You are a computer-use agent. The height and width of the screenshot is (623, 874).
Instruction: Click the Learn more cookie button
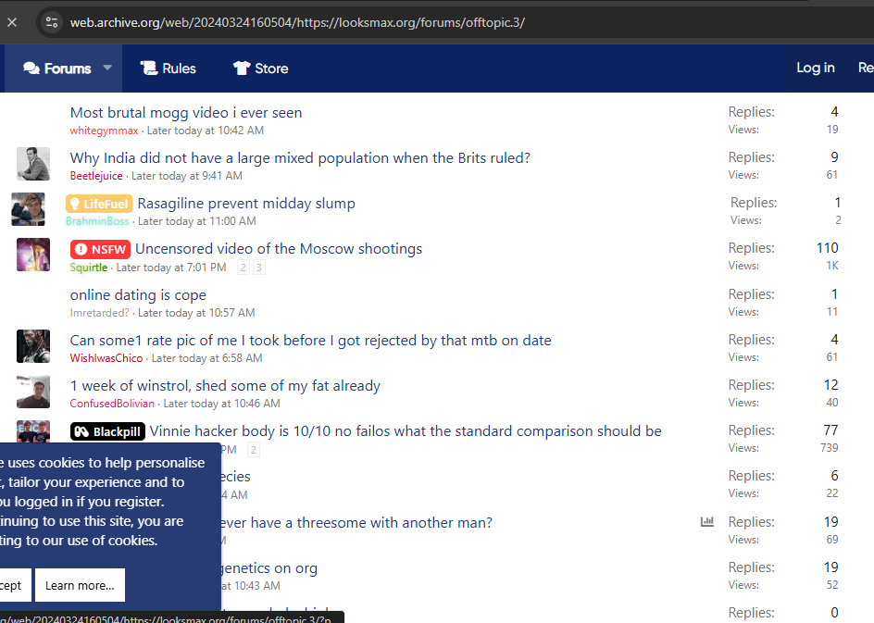[80, 585]
